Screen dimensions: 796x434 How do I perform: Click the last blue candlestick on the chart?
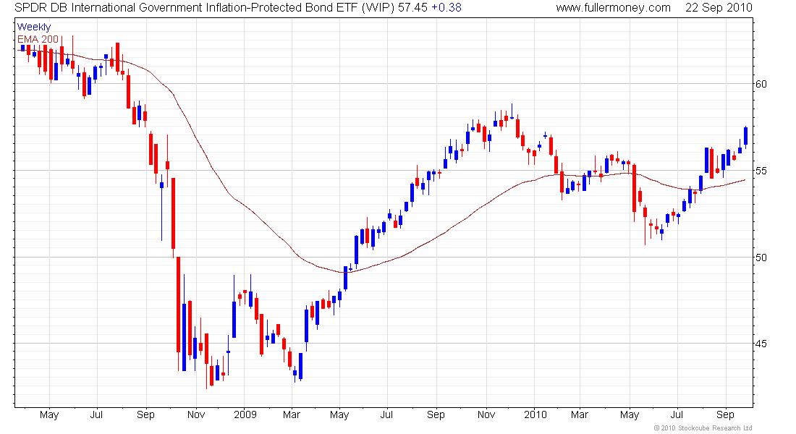(746, 136)
